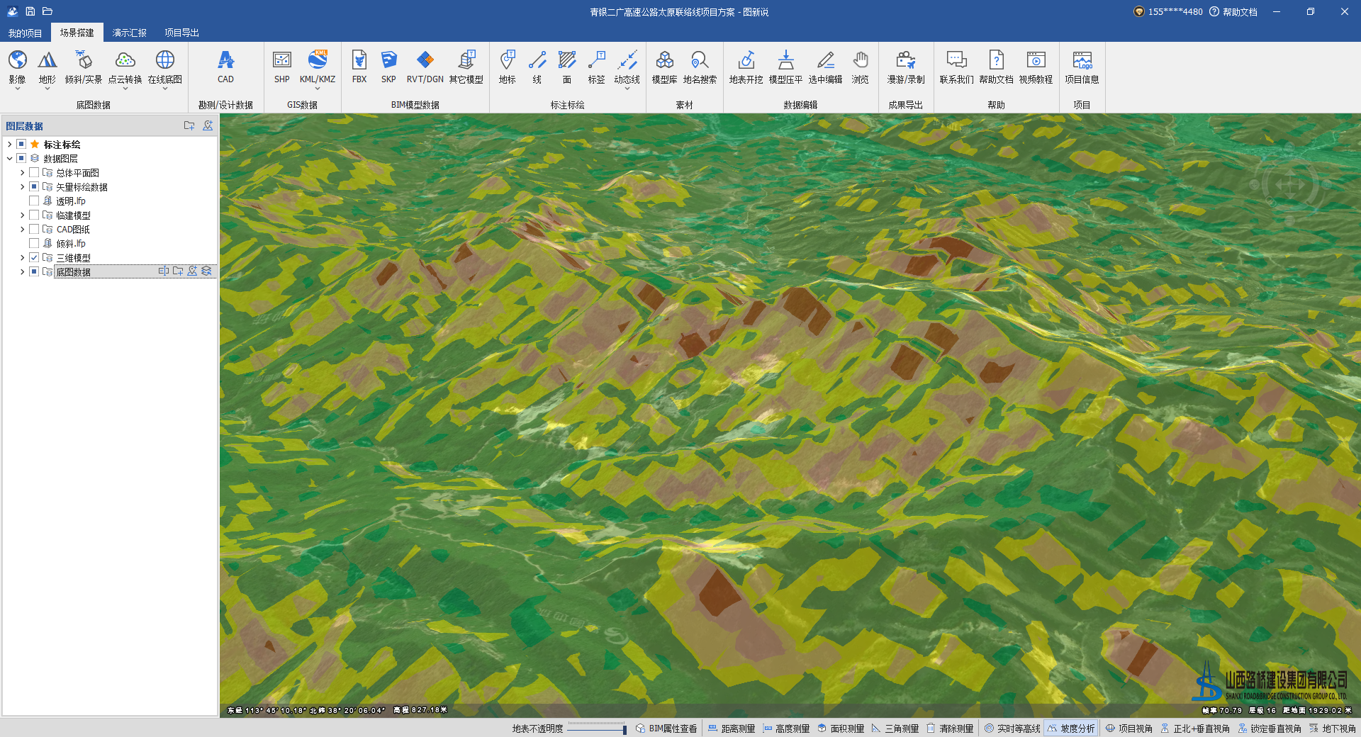Image resolution: width=1361 pixels, height=737 pixels.
Task: Adjust the 地表不透明度 opacity slider
Action: (x=624, y=729)
